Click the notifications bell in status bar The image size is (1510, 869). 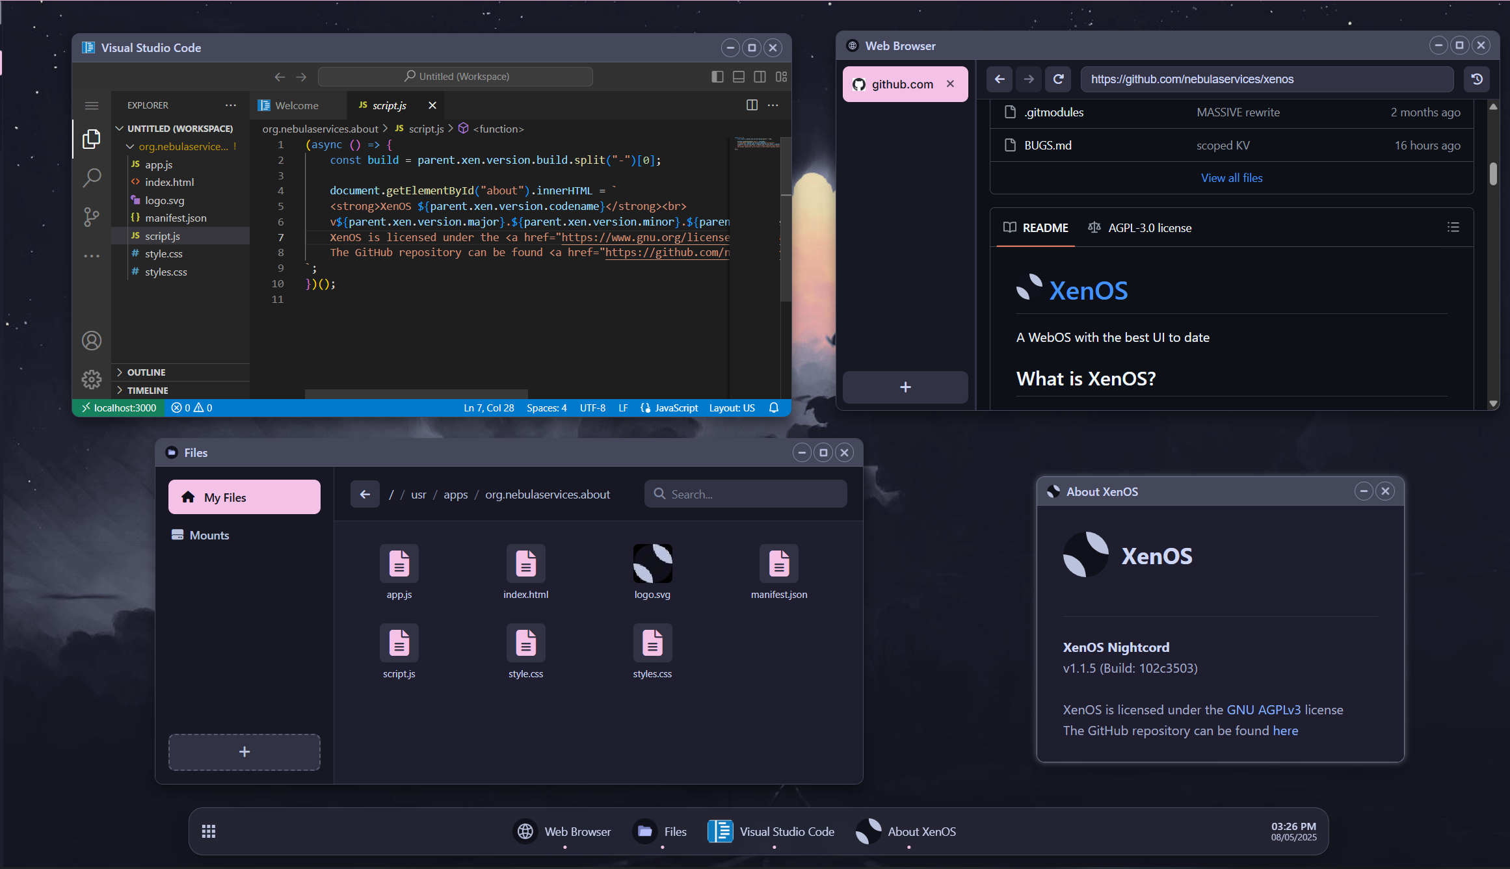tap(774, 408)
